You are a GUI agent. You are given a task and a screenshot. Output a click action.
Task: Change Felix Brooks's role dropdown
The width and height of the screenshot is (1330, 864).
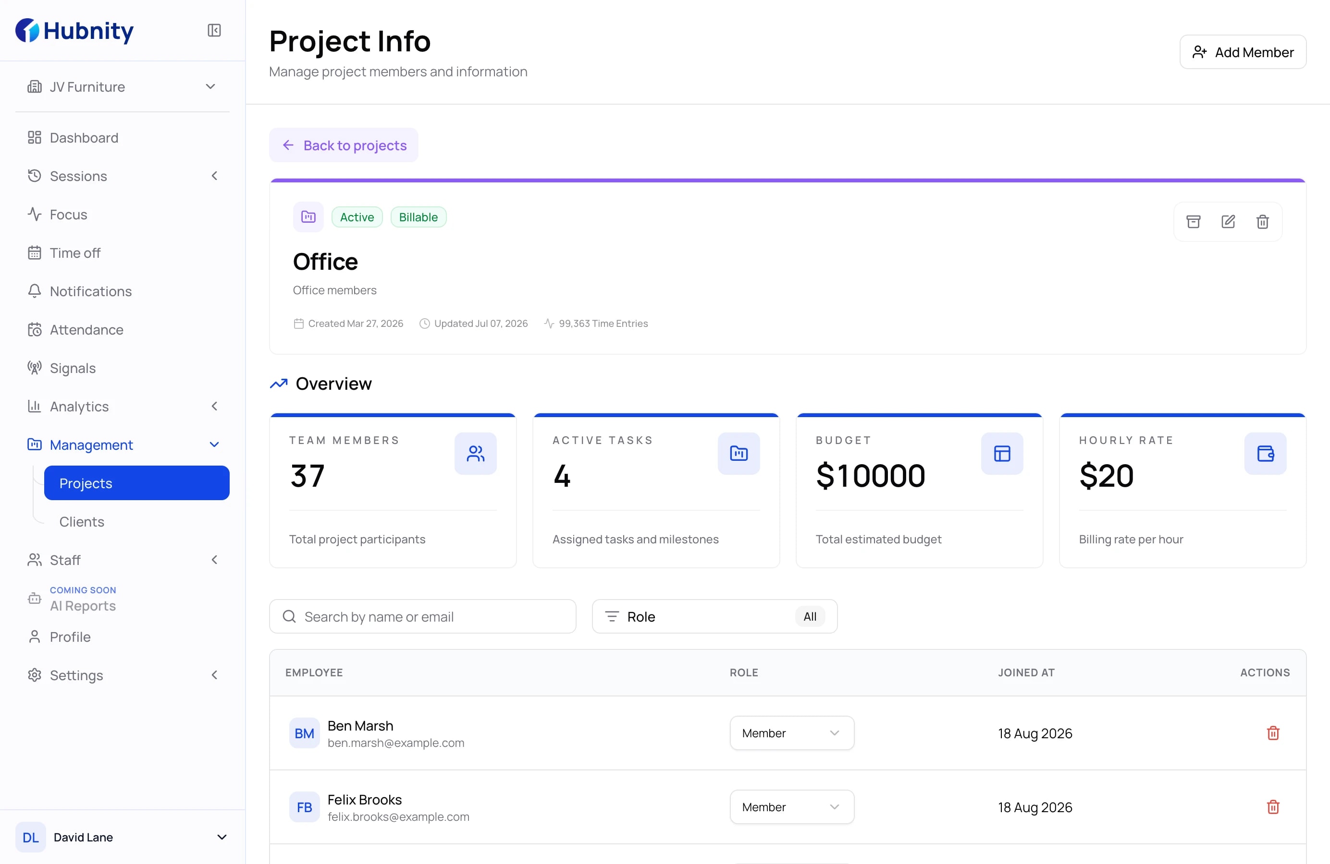[x=792, y=806]
